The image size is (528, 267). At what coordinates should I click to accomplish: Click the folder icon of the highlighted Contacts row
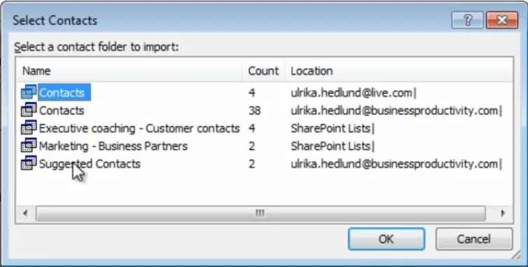(x=29, y=92)
